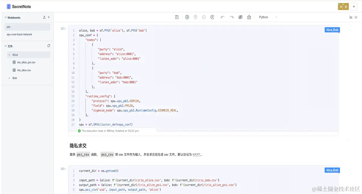Image resolution: width=362 pixels, height=194 pixels.
Task: Click the broom clear outputs icon
Action: click(x=249, y=17)
